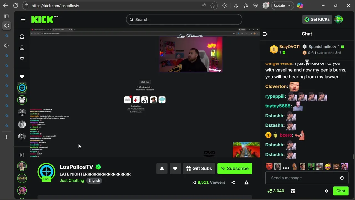Select the playing tab with speaker icon

point(7,26)
